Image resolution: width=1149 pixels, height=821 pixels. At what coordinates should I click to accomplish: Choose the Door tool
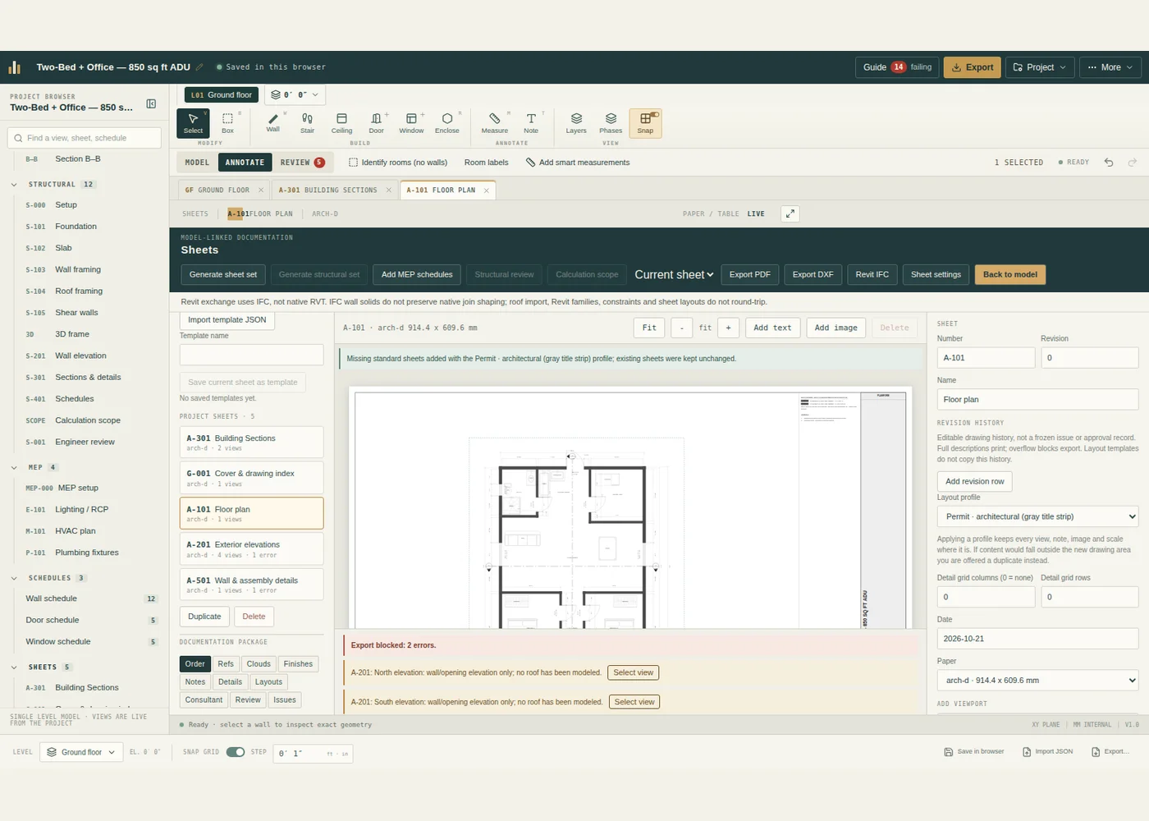(376, 122)
